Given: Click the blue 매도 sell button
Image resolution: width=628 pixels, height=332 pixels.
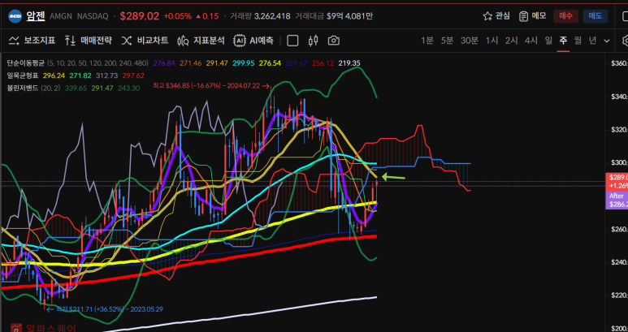Looking at the screenshot, I should pyautogui.click(x=596, y=16).
